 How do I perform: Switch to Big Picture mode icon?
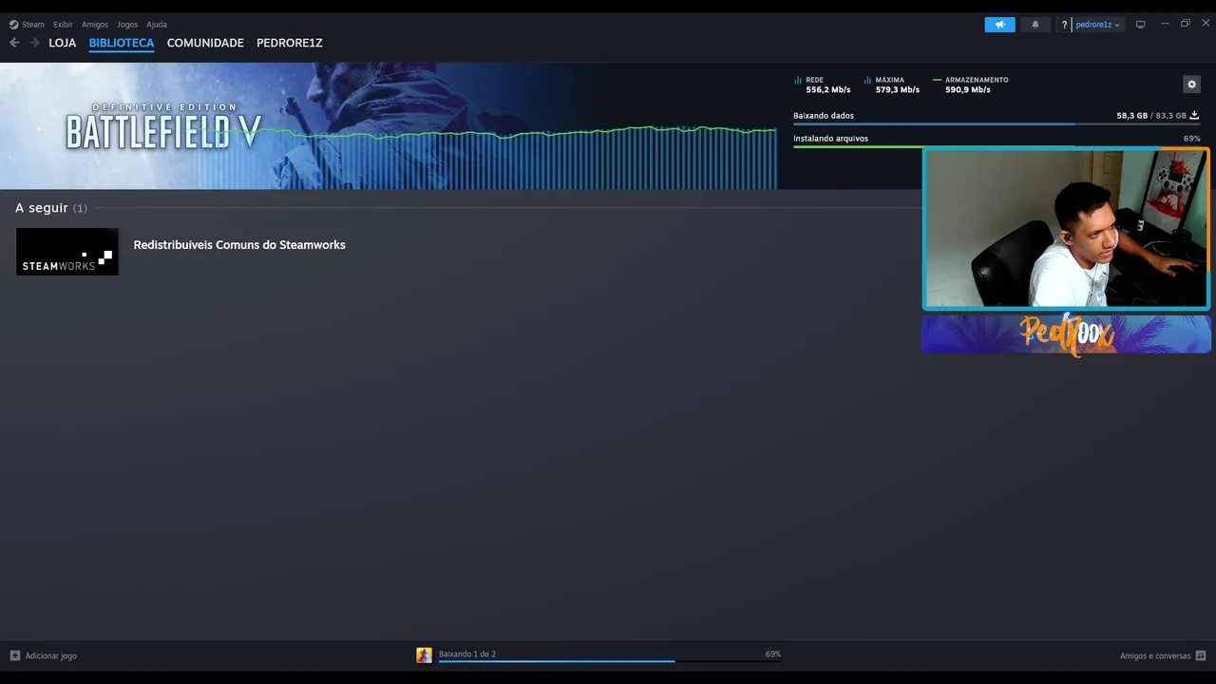1141,25
